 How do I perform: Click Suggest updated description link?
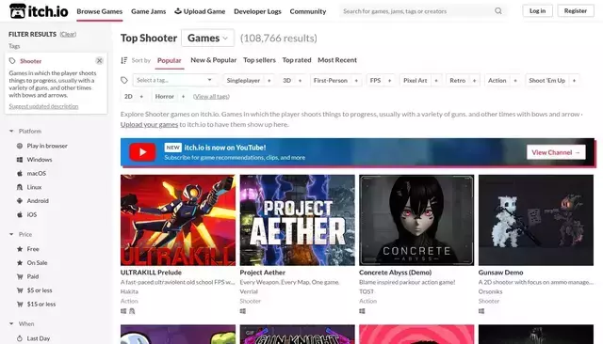pyautogui.click(x=43, y=106)
